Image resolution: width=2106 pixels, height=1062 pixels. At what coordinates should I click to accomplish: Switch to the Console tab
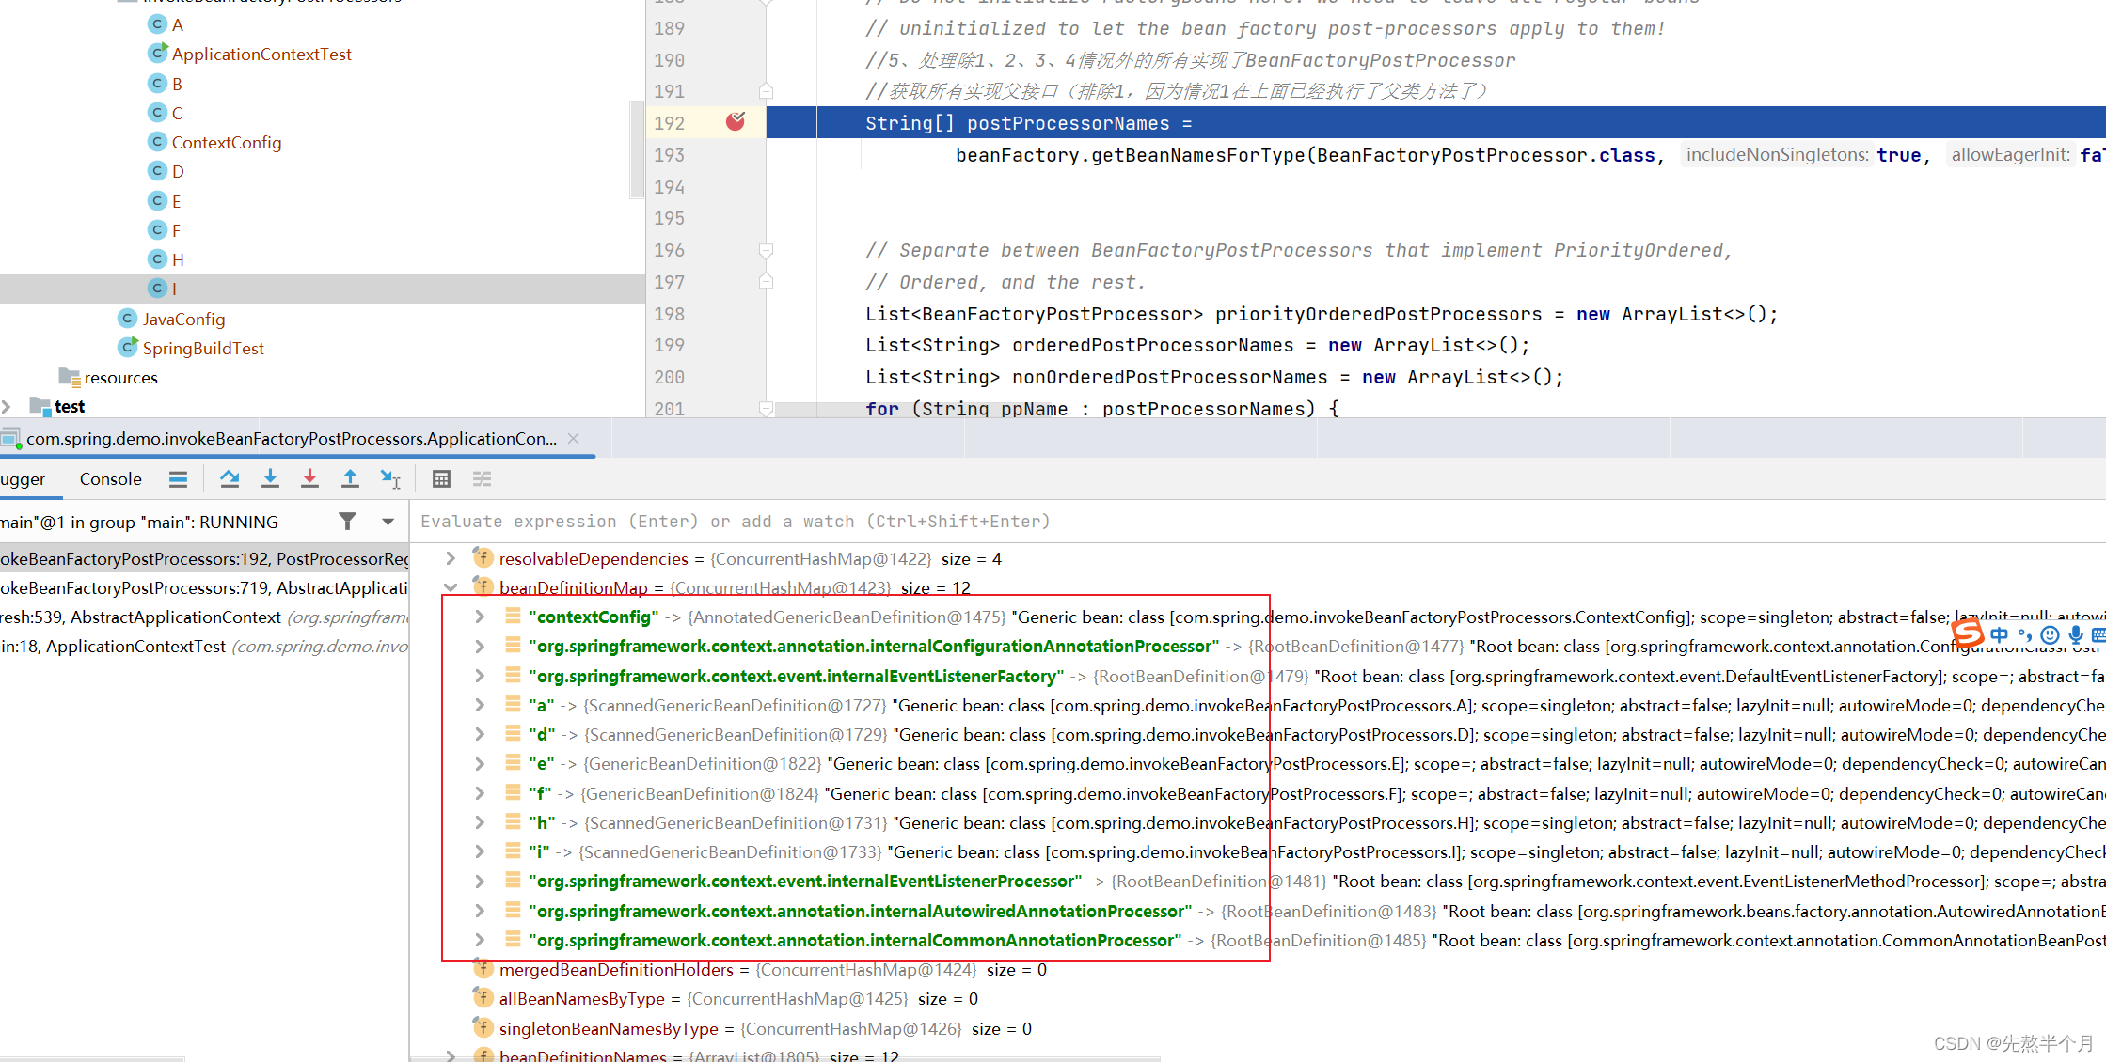pyautogui.click(x=110, y=479)
